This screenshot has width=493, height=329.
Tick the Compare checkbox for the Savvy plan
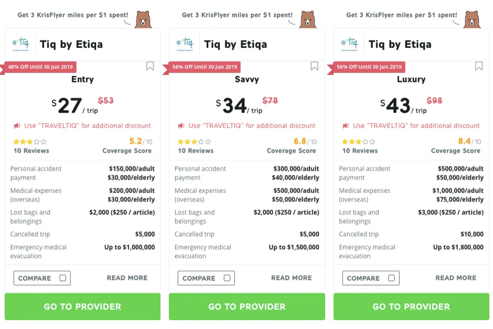pos(227,278)
